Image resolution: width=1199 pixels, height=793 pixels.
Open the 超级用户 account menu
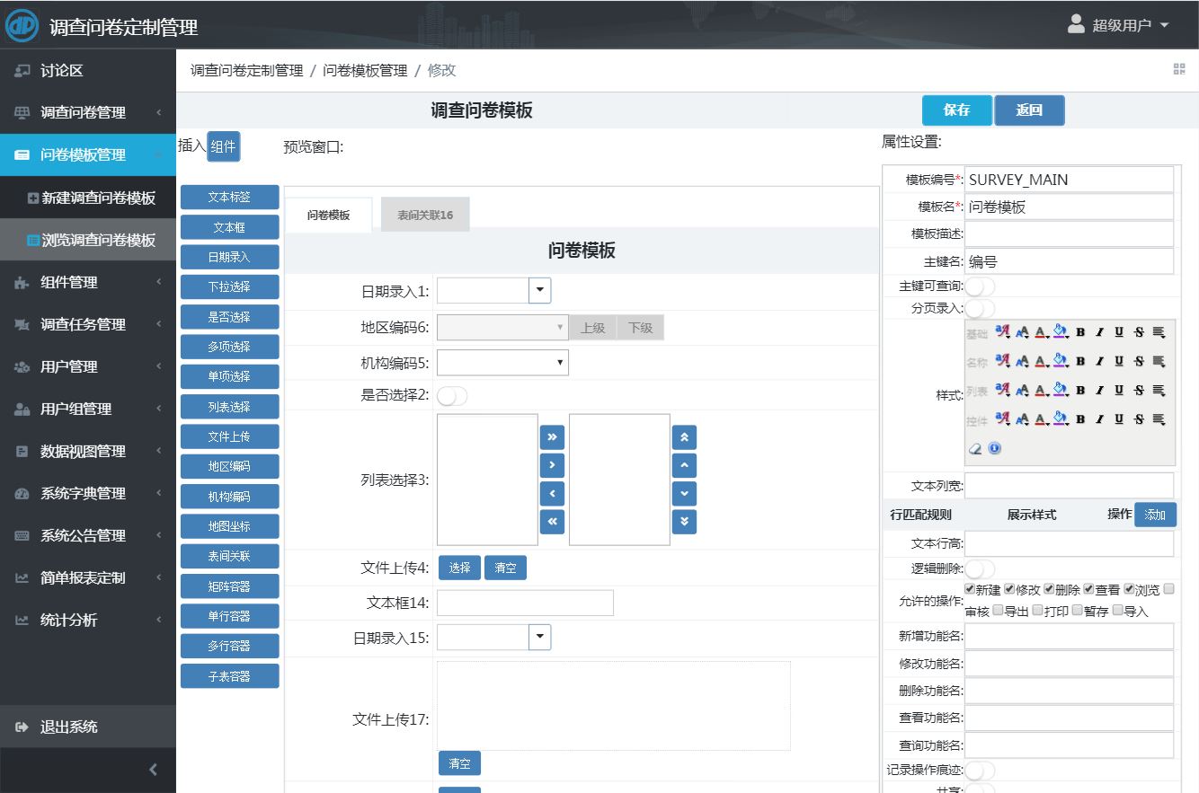point(1119,25)
